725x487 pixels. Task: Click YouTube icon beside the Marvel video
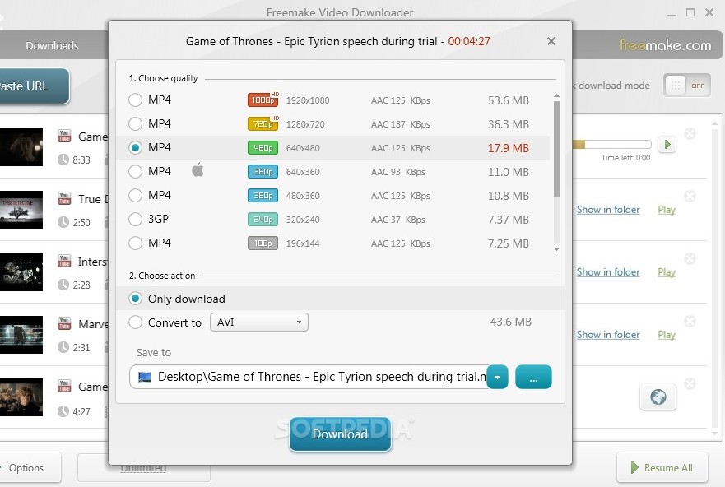(64, 323)
